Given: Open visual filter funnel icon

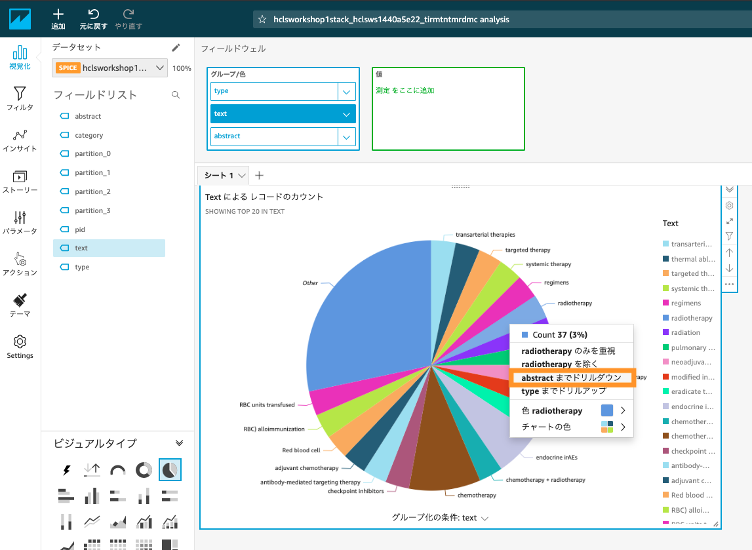Looking at the screenshot, I should click(730, 237).
